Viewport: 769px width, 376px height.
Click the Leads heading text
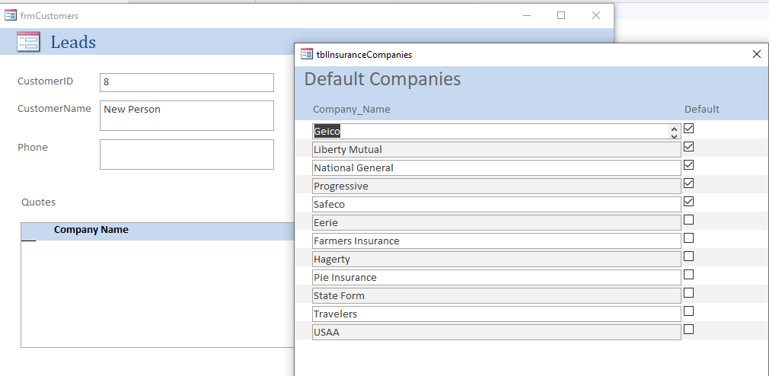click(73, 42)
